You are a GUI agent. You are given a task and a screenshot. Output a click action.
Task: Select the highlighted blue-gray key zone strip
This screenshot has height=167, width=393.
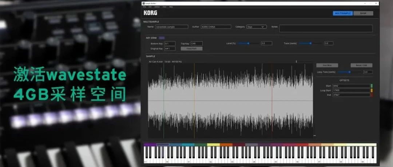[163, 145]
